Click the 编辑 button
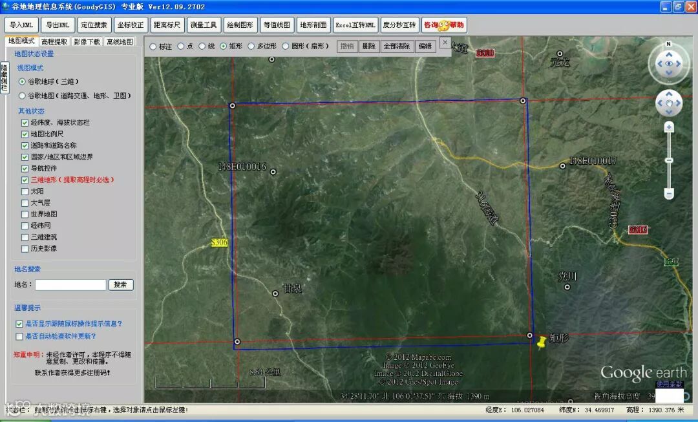Screen dimensions: 698x422 (x=425, y=47)
